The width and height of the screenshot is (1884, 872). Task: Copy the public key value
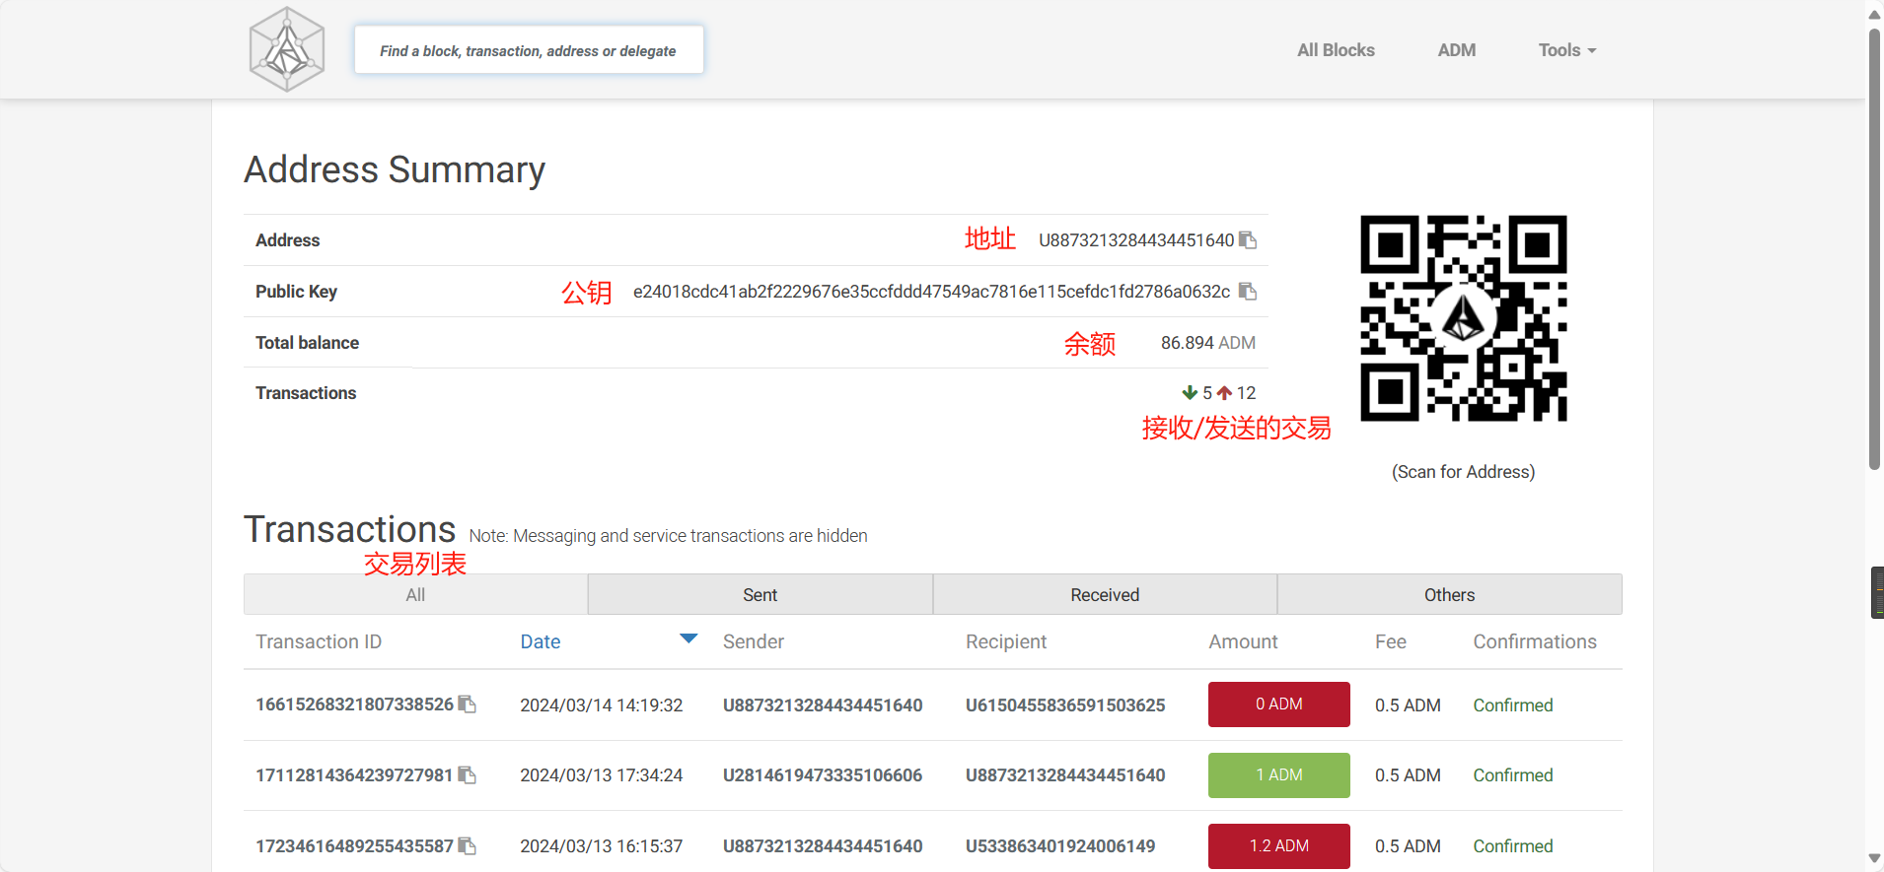click(1248, 292)
